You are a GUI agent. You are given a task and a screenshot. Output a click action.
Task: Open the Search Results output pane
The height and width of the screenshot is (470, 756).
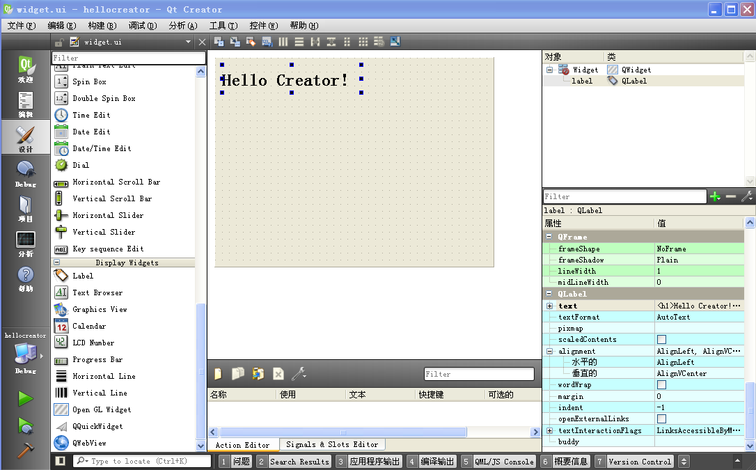(x=294, y=462)
